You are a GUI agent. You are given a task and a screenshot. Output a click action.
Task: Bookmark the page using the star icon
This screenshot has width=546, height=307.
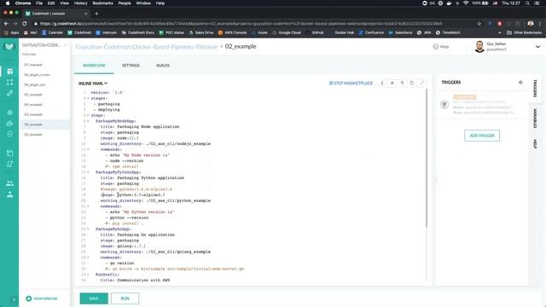click(x=479, y=24)
